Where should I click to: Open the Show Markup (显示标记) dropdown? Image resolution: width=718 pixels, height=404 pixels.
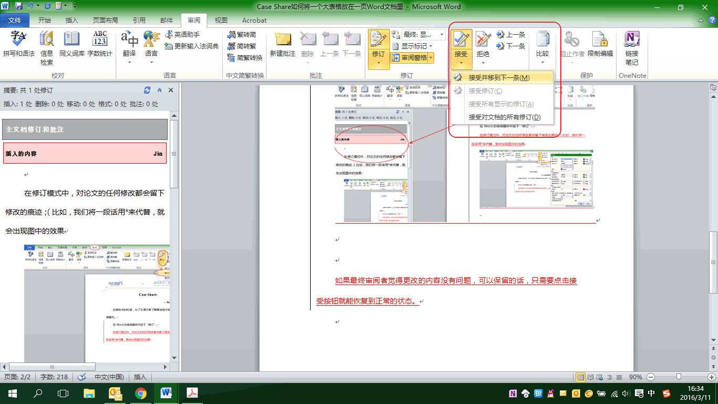pos(417,46)
